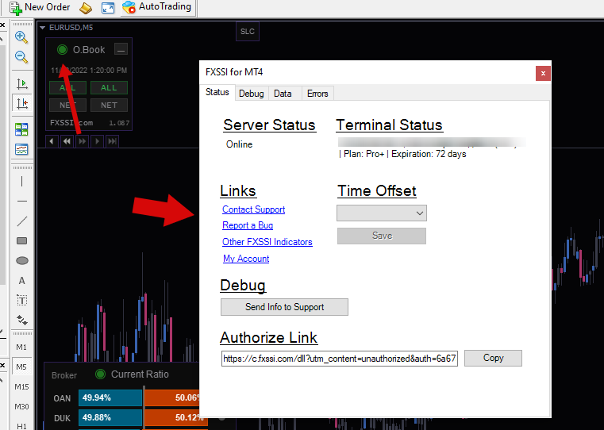Open the Report a Bug link

point(248,225)
